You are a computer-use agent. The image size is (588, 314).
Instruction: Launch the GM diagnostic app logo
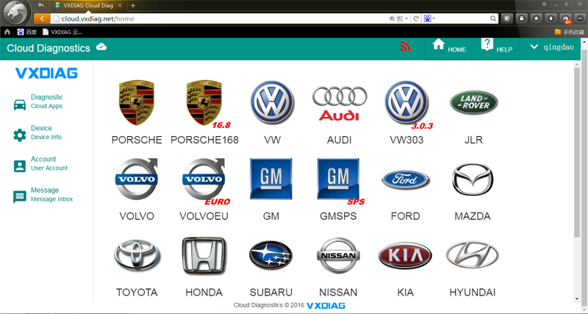point(271,179)
